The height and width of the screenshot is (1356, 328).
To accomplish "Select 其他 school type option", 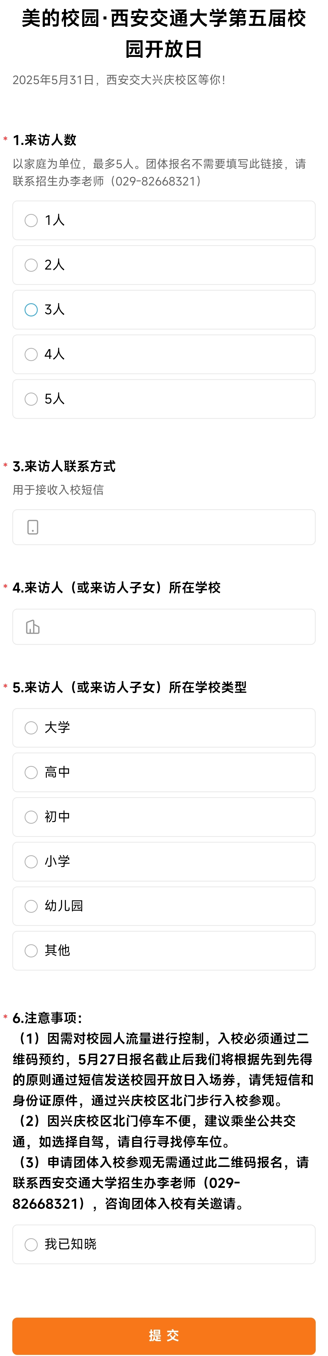I will click(x=164, y=951).
